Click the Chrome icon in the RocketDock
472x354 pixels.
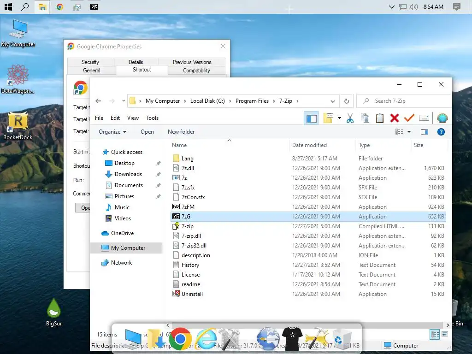point(180,339)
